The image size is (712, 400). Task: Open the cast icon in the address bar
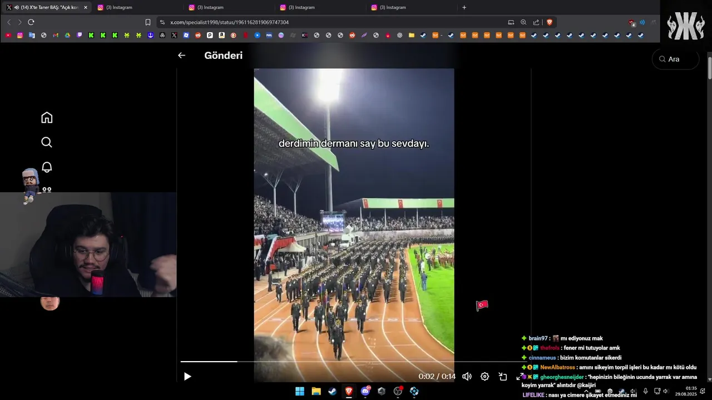coord(511,22)
